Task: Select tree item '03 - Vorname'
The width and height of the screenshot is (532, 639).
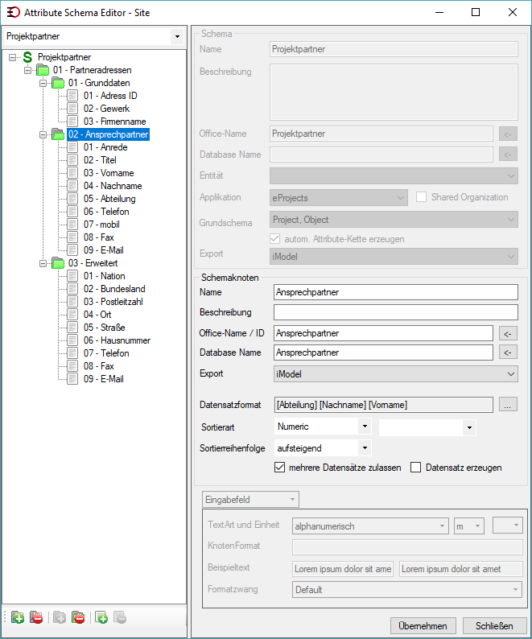Action: (x=109, y=173)
